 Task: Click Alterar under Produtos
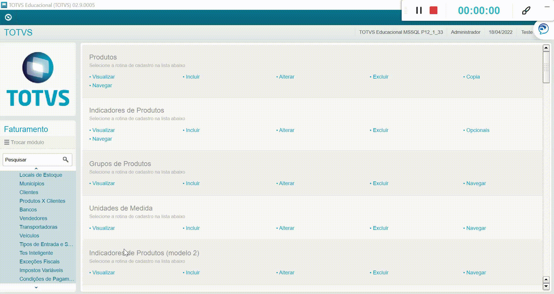pos(287,77)
